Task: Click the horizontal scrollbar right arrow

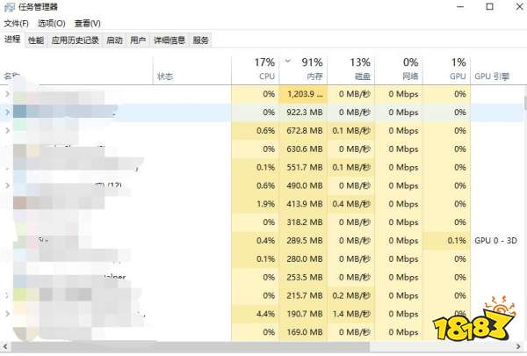Action: [518, 346]
